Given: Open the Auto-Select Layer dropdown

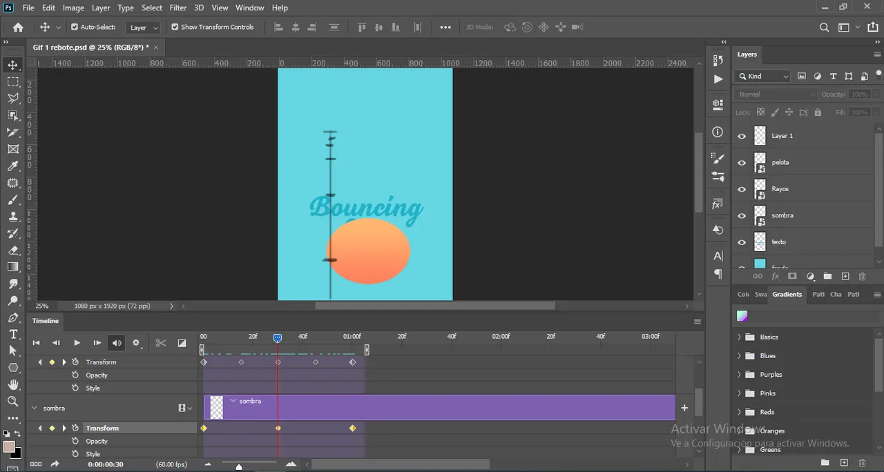Looking at the screenshot, I should pyautogui.click(x=144, y=28).
